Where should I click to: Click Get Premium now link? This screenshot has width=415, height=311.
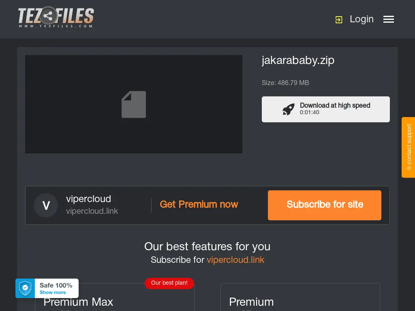coord(199,204)
